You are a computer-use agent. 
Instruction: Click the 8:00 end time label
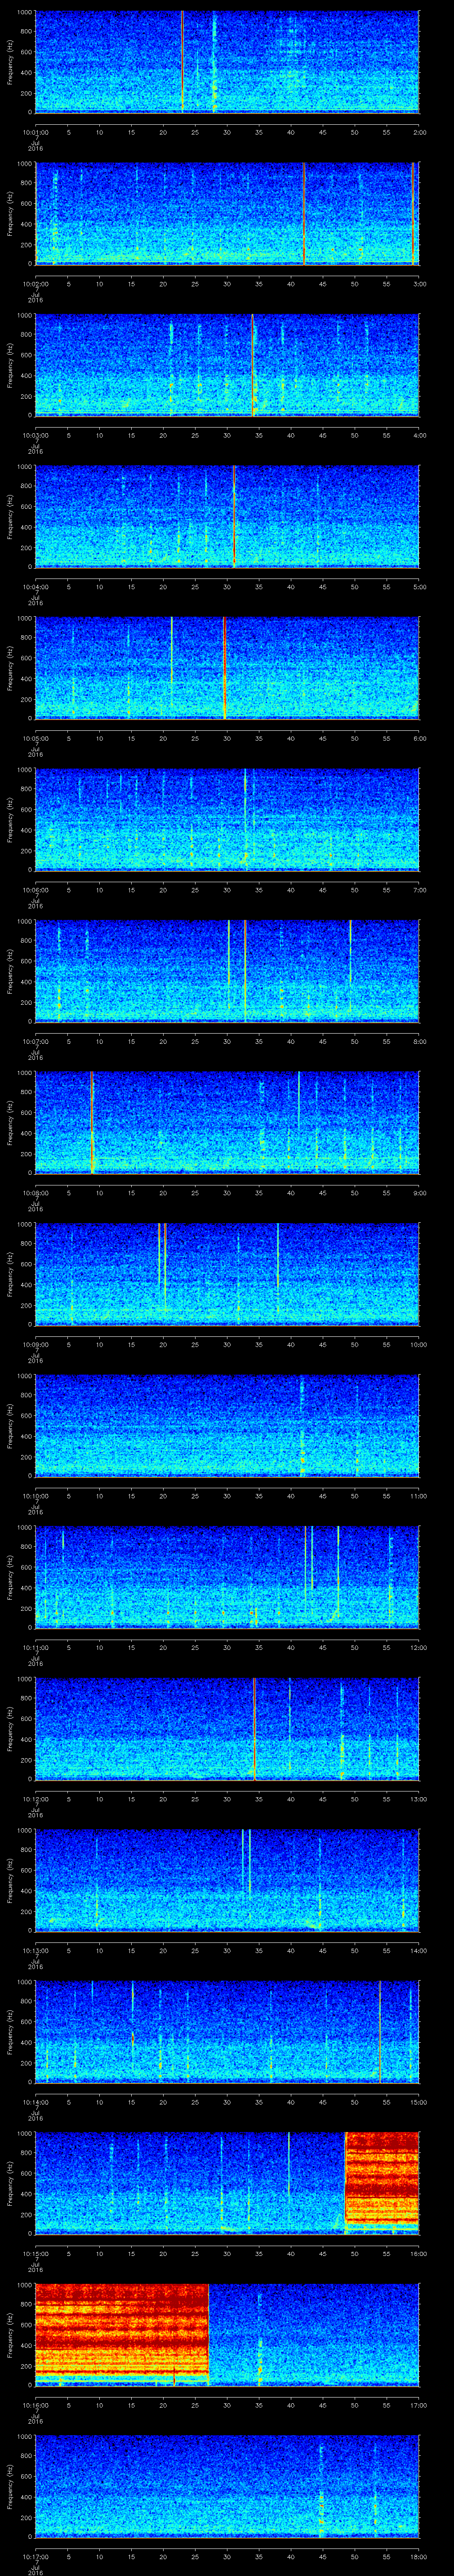(x=419, y=1041)
